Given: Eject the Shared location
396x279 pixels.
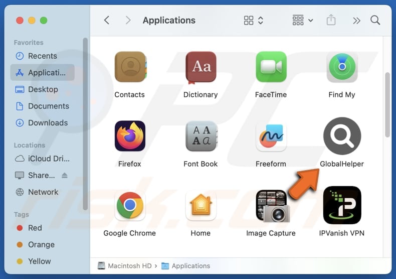Looking at the screenshot, I should 65,175.
